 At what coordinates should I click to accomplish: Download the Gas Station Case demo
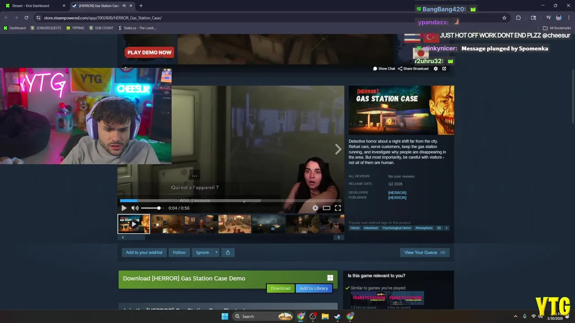click(x=280, y=288)
